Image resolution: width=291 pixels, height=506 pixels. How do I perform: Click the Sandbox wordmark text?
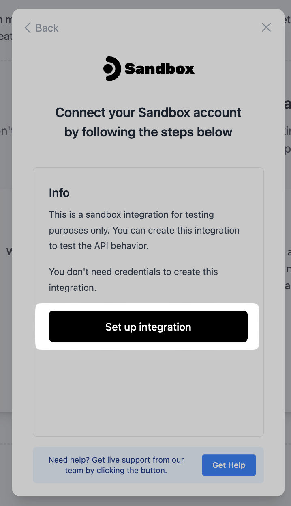pyautogui.click(x=160, y=69)
